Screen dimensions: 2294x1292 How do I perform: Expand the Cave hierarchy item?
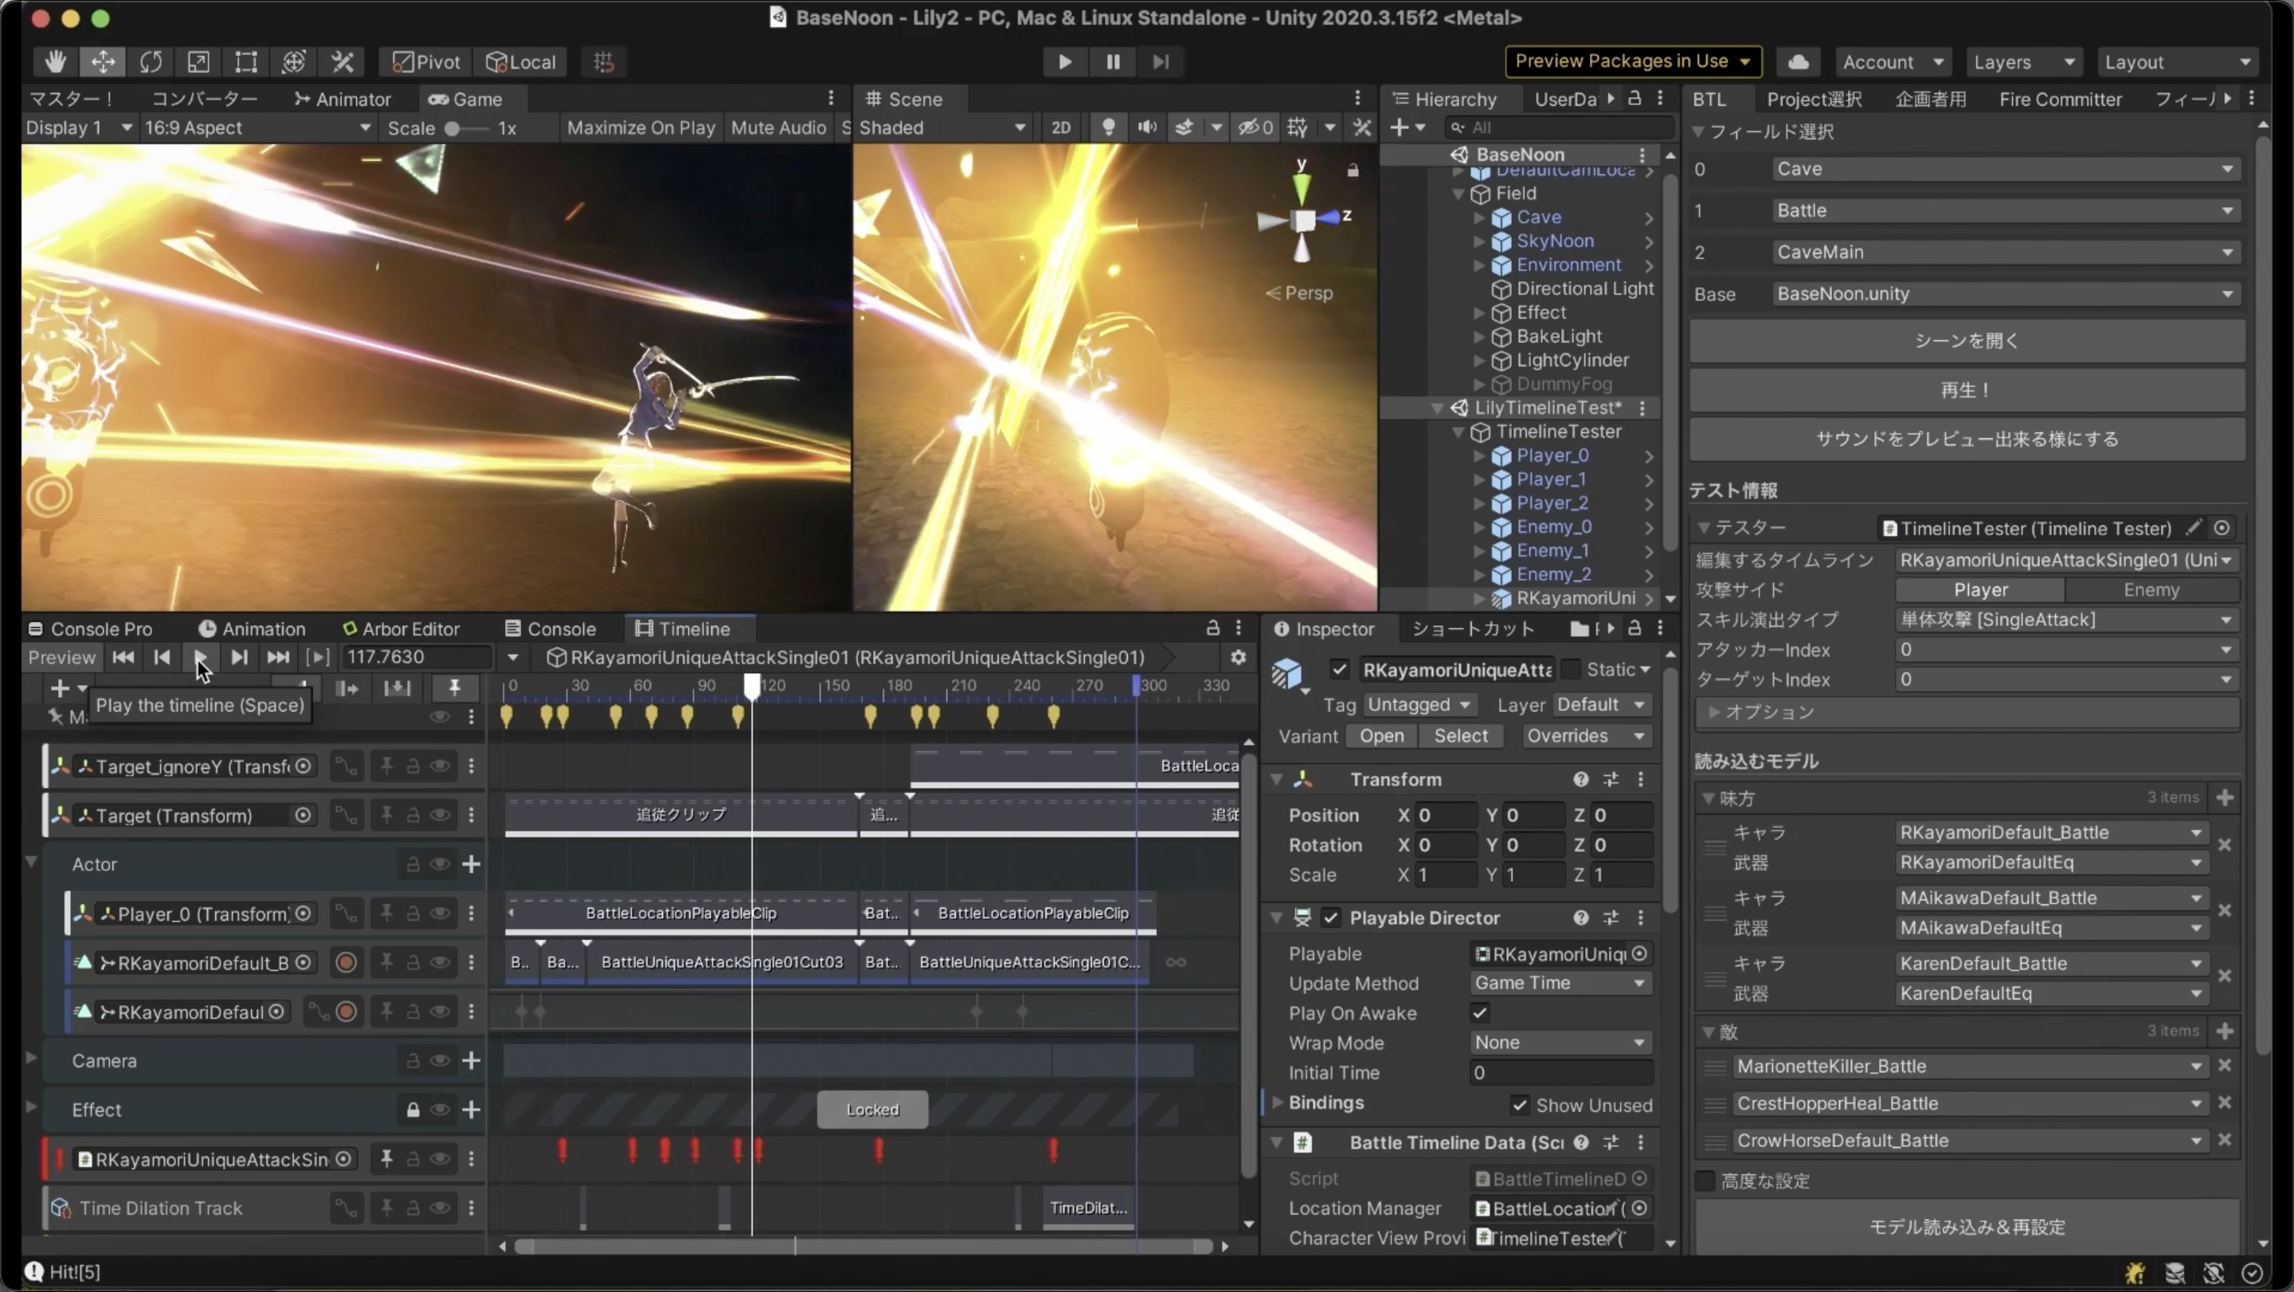point(1478,217)
